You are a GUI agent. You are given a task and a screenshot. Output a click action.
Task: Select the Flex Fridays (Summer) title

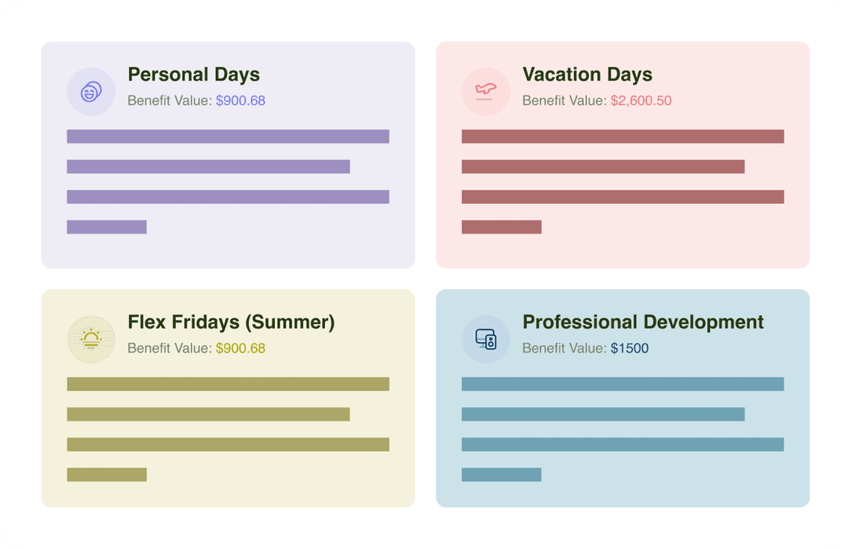pyautogui.click(x=231, y=322)
